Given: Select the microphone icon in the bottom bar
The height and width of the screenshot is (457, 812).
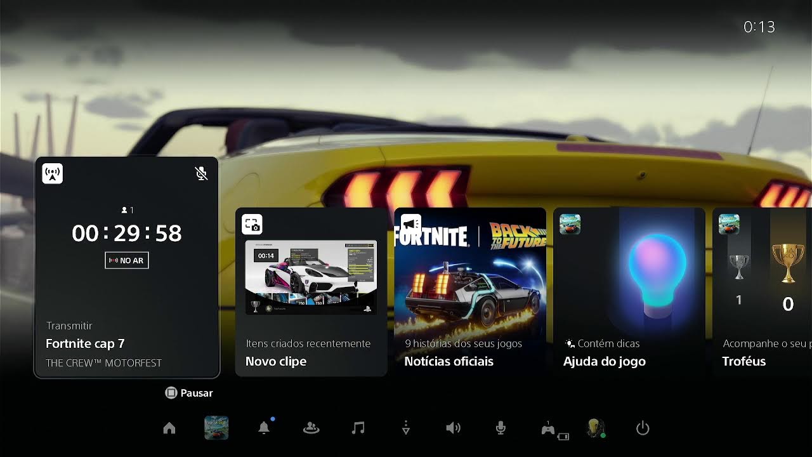Looking at the screenshot, I should [x=501, y=428].
